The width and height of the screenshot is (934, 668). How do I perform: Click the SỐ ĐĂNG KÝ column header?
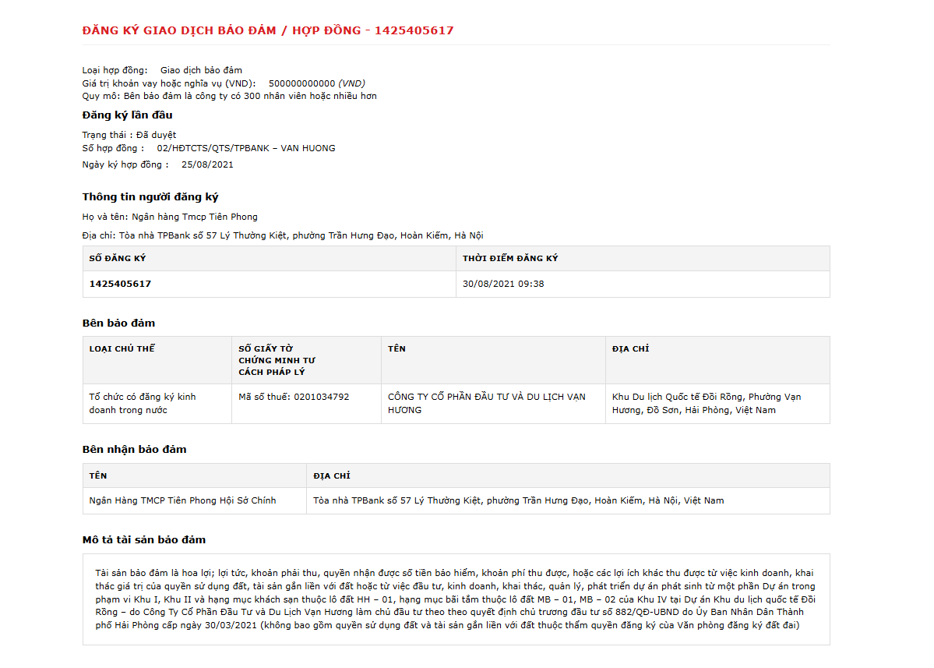(x=270, y=259)
